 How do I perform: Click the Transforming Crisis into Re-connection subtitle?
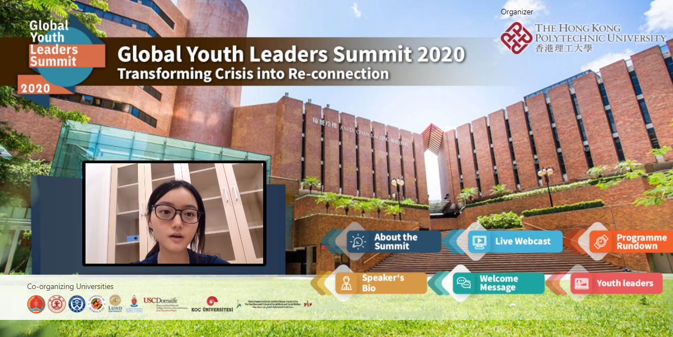point(253,73)
